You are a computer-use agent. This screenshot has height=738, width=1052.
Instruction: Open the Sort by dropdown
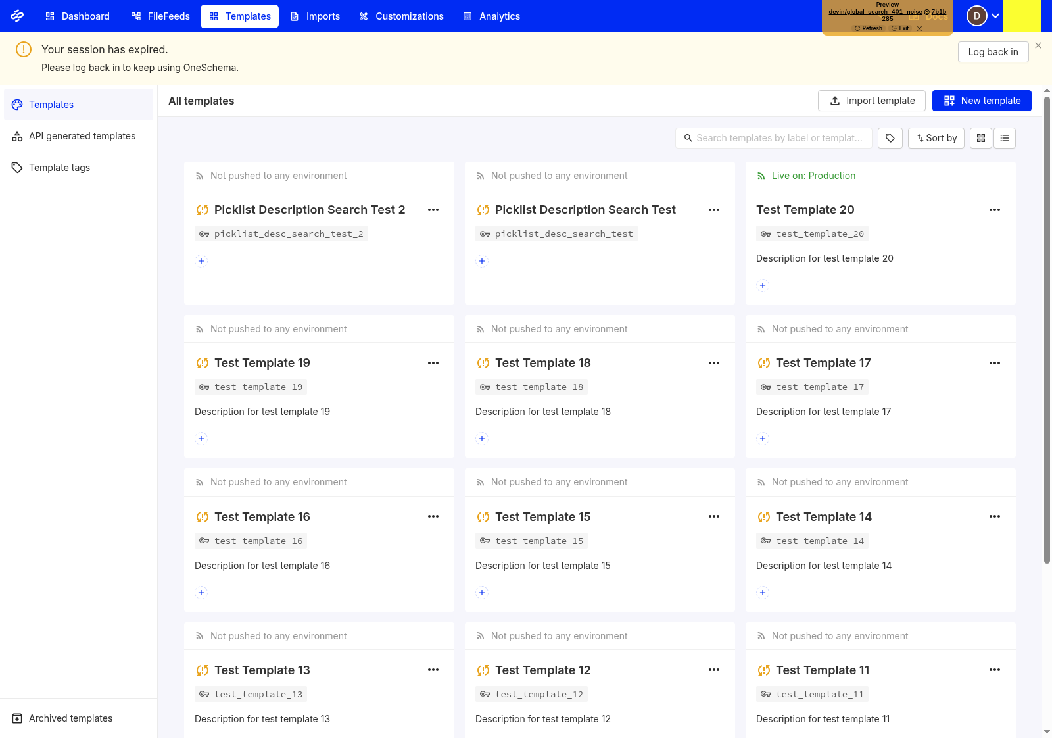(936, 138)
